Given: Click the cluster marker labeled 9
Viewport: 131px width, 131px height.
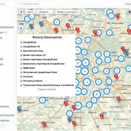Looking at the screenshot, I should [x=88, y=40].
